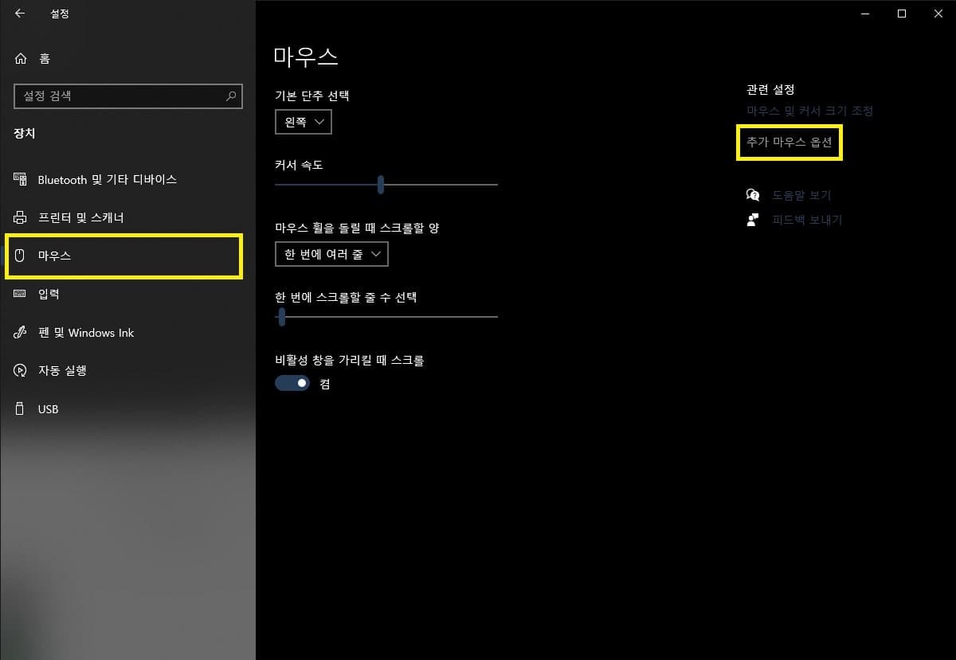Open the 기본 단추 선택 dropdown
This screenshot has height=660, width=956.
tap(303, 122)
